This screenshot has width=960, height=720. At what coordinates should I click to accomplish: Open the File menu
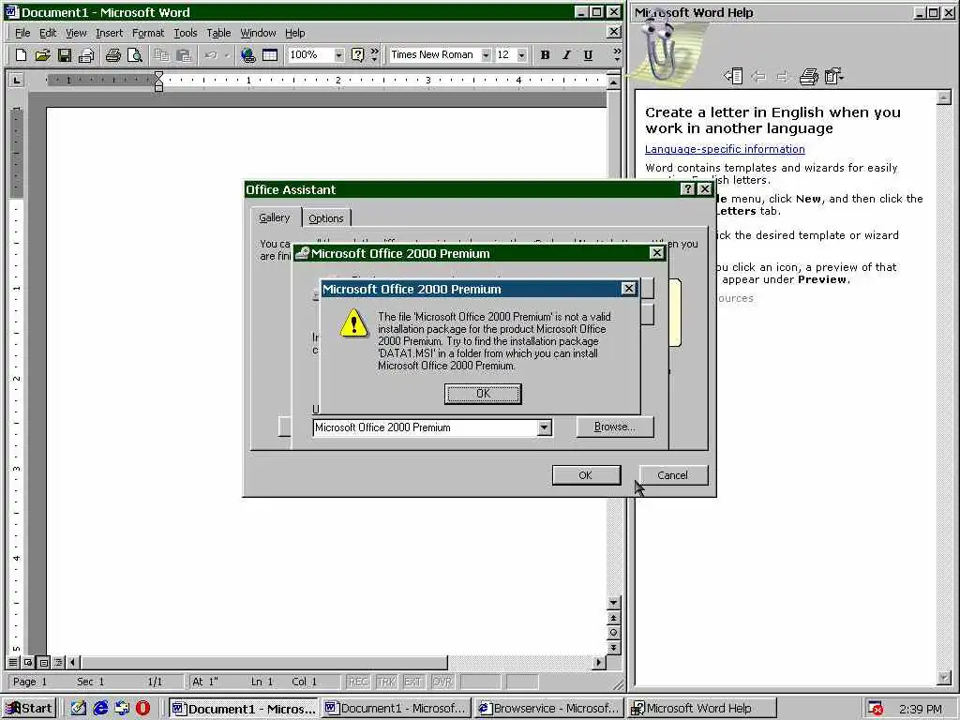click(x=22, y=33)
